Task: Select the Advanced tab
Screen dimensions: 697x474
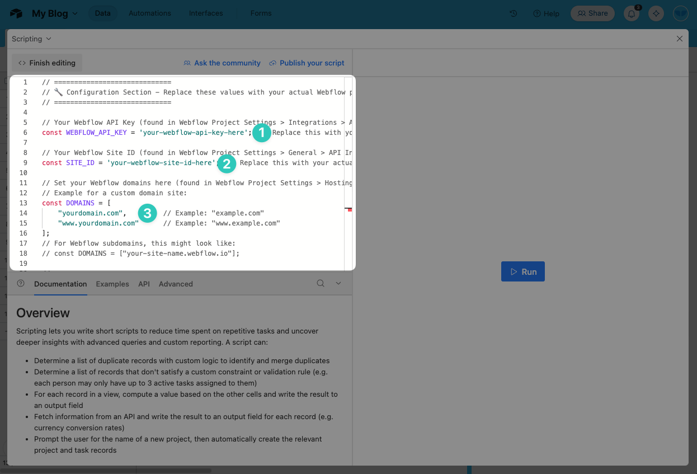Action: pyautogui.click(x=176, y=284)
